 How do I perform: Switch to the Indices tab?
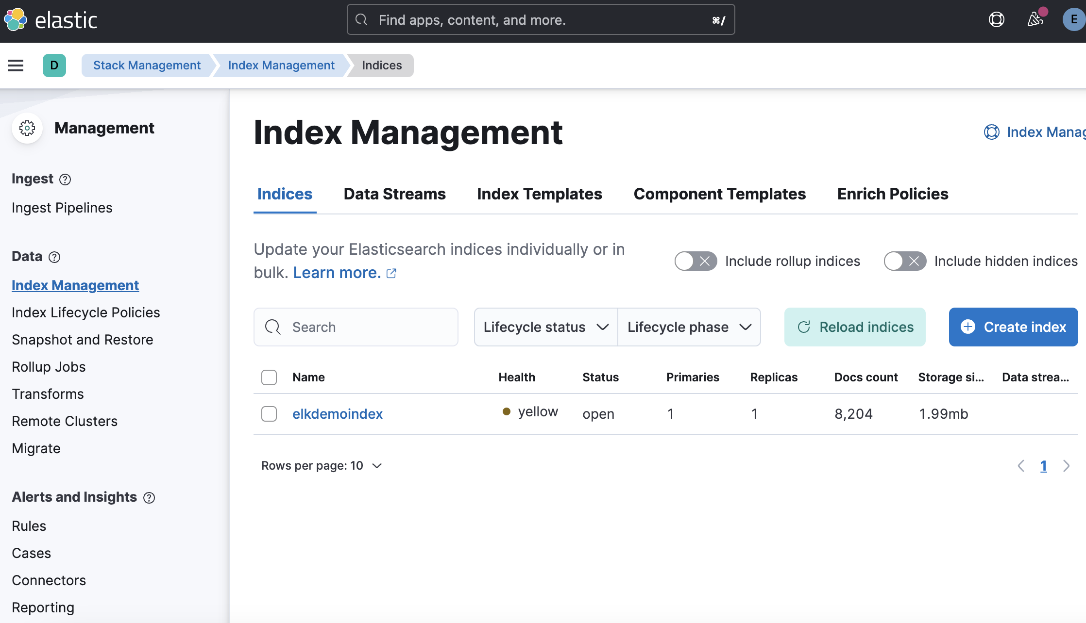[285, 194]
